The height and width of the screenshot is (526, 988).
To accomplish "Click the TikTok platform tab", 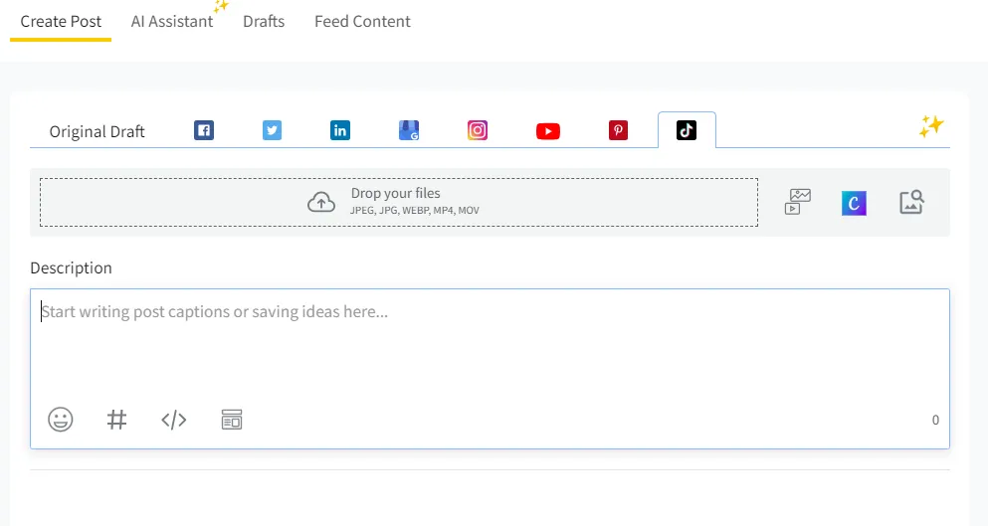I will tap(687, 130).
